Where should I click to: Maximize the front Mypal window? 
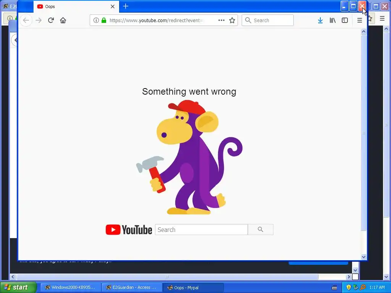click(x=353, y=6)
